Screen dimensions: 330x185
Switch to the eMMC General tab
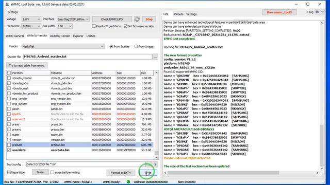[x=15, y=36]
